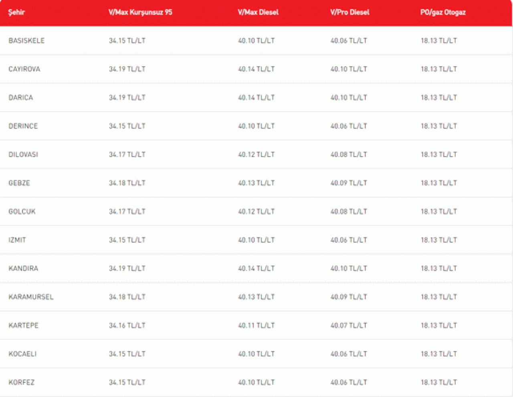This screenshot has width=513, height=397.
Task: Click the Şehir column header
Action: (16, 12)
